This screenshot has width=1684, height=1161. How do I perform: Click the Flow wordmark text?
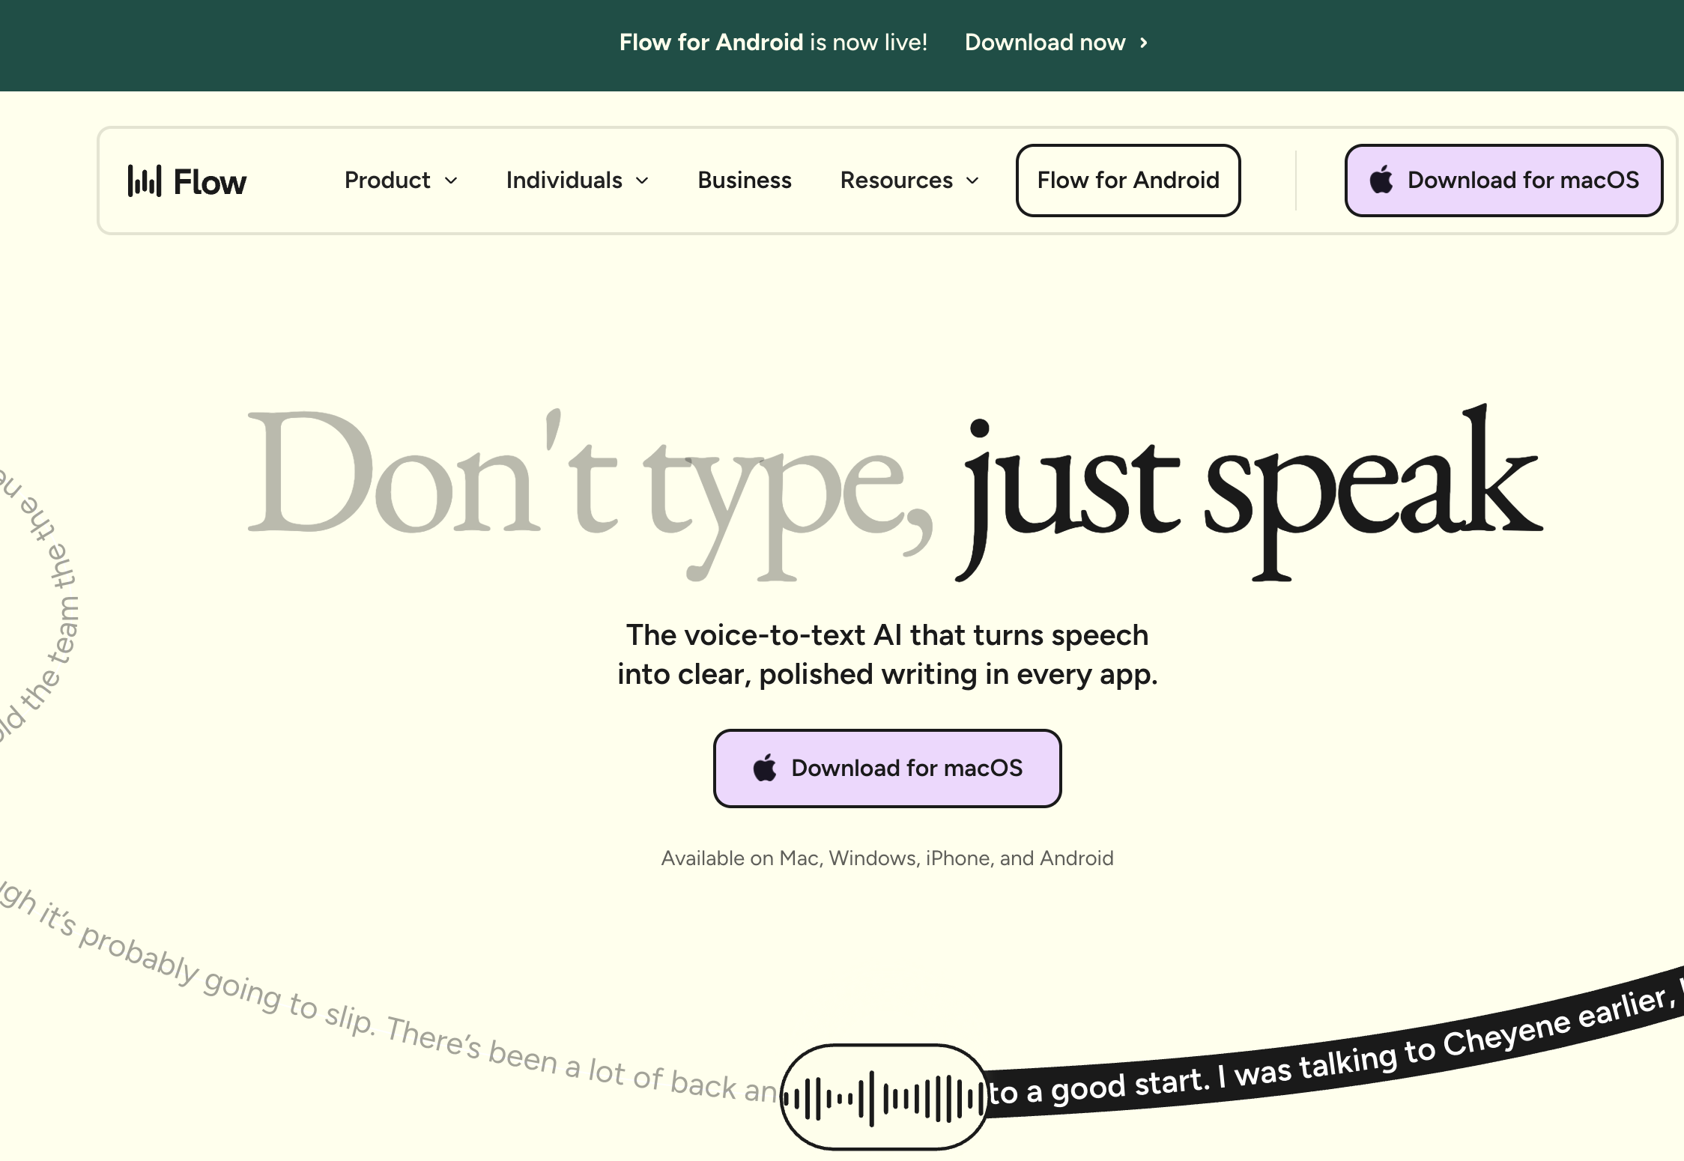tap(210, 182)
